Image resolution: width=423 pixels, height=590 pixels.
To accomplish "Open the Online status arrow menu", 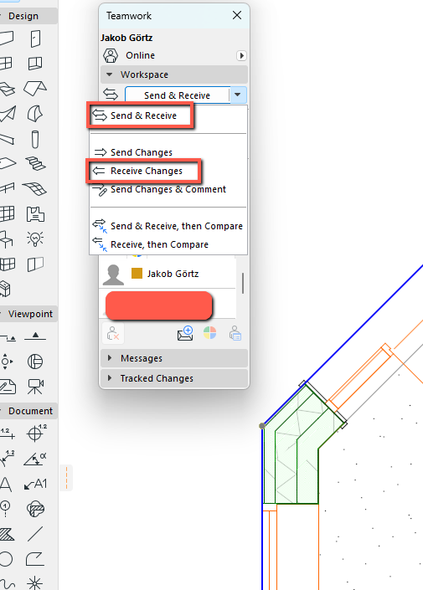I will 241,56.
